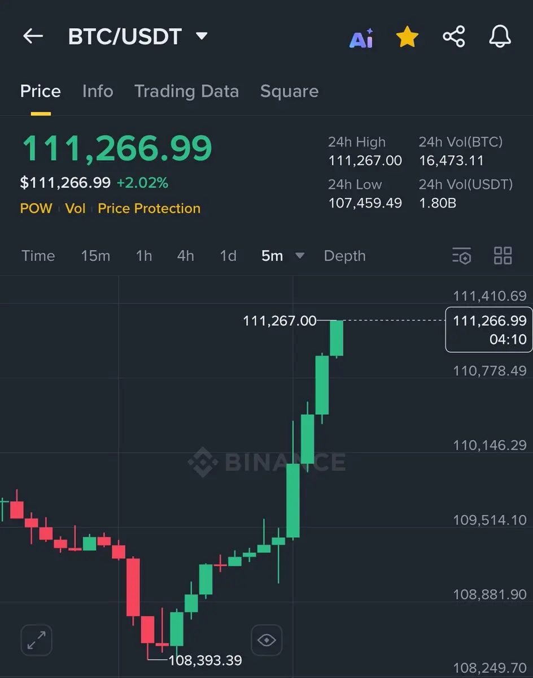Viewport: 533px width, 678px height.
Task: Tap the back arrow icon
Action: point(33,36)
